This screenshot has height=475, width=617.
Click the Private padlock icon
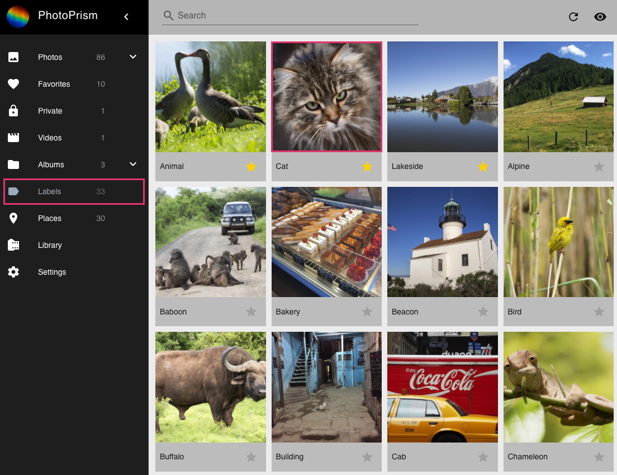click(x=13, y=111)
